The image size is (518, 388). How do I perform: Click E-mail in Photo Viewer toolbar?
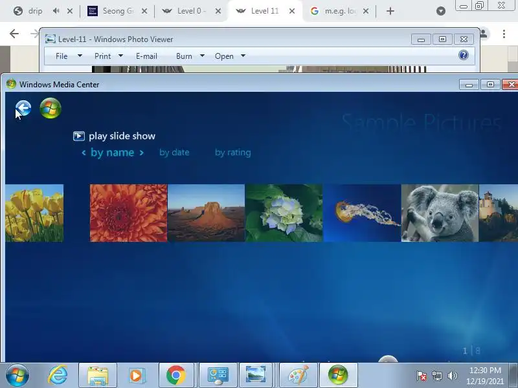coord(147,56)
